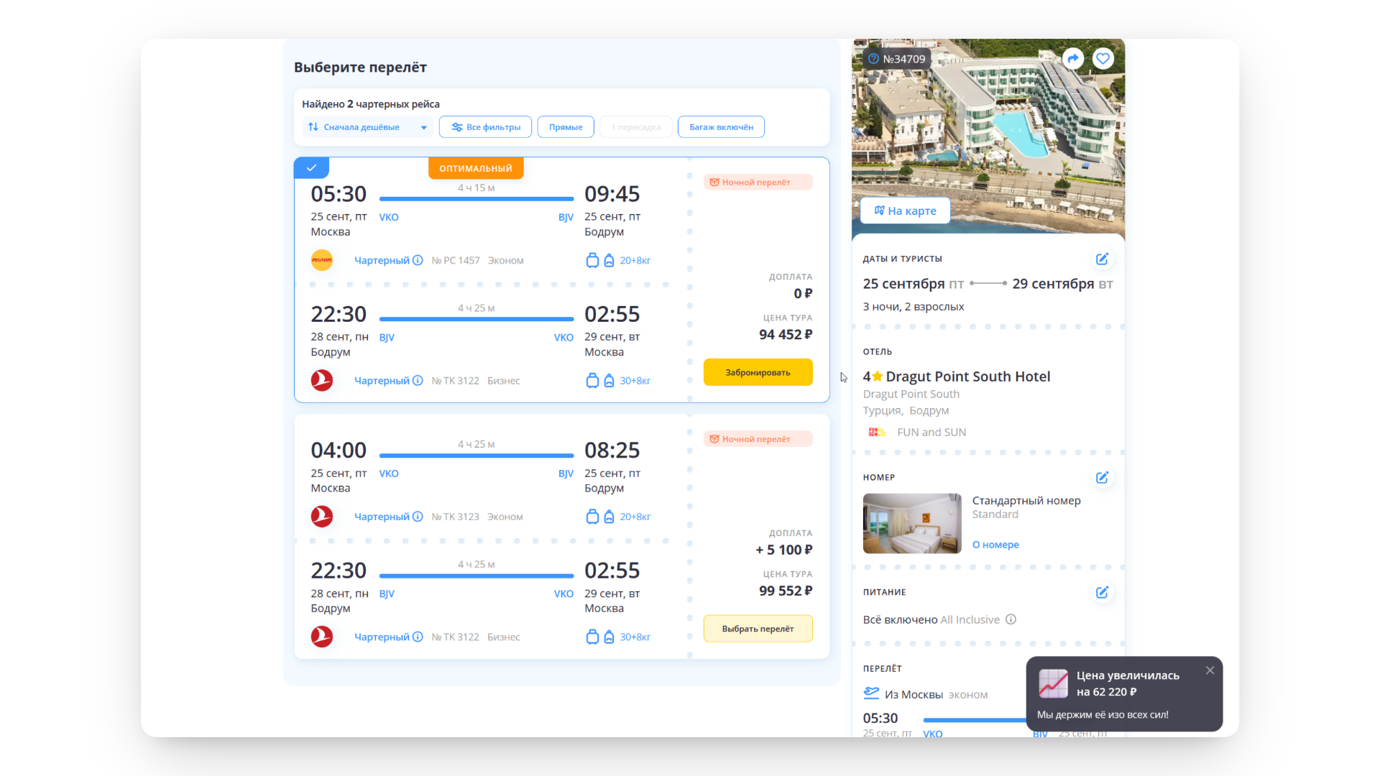Click Всё включено meal plan text

[x=900, y=619]
